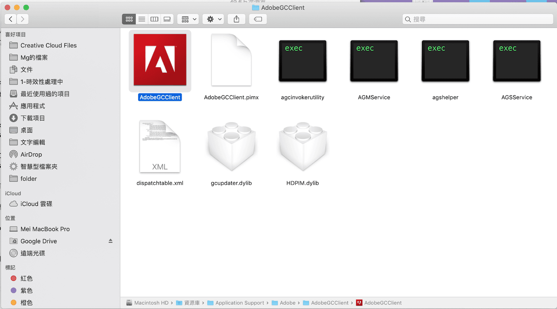Select the AGMService exec icon
The height and width of the screenshot is (309, 557).
click(x=374, y=61)
